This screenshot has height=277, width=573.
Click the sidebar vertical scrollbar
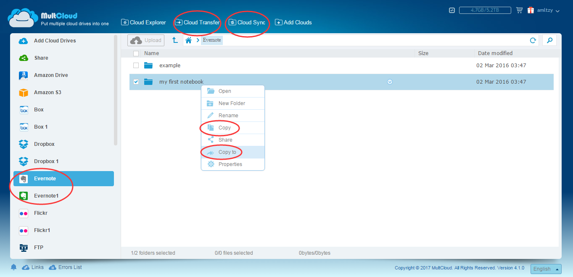pyautogui.click(x=116, y=90)
